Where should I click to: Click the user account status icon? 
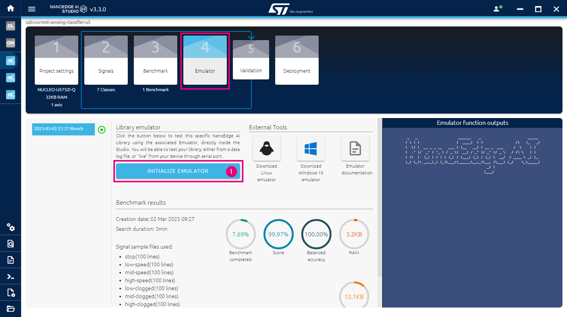tap(498, 8)
